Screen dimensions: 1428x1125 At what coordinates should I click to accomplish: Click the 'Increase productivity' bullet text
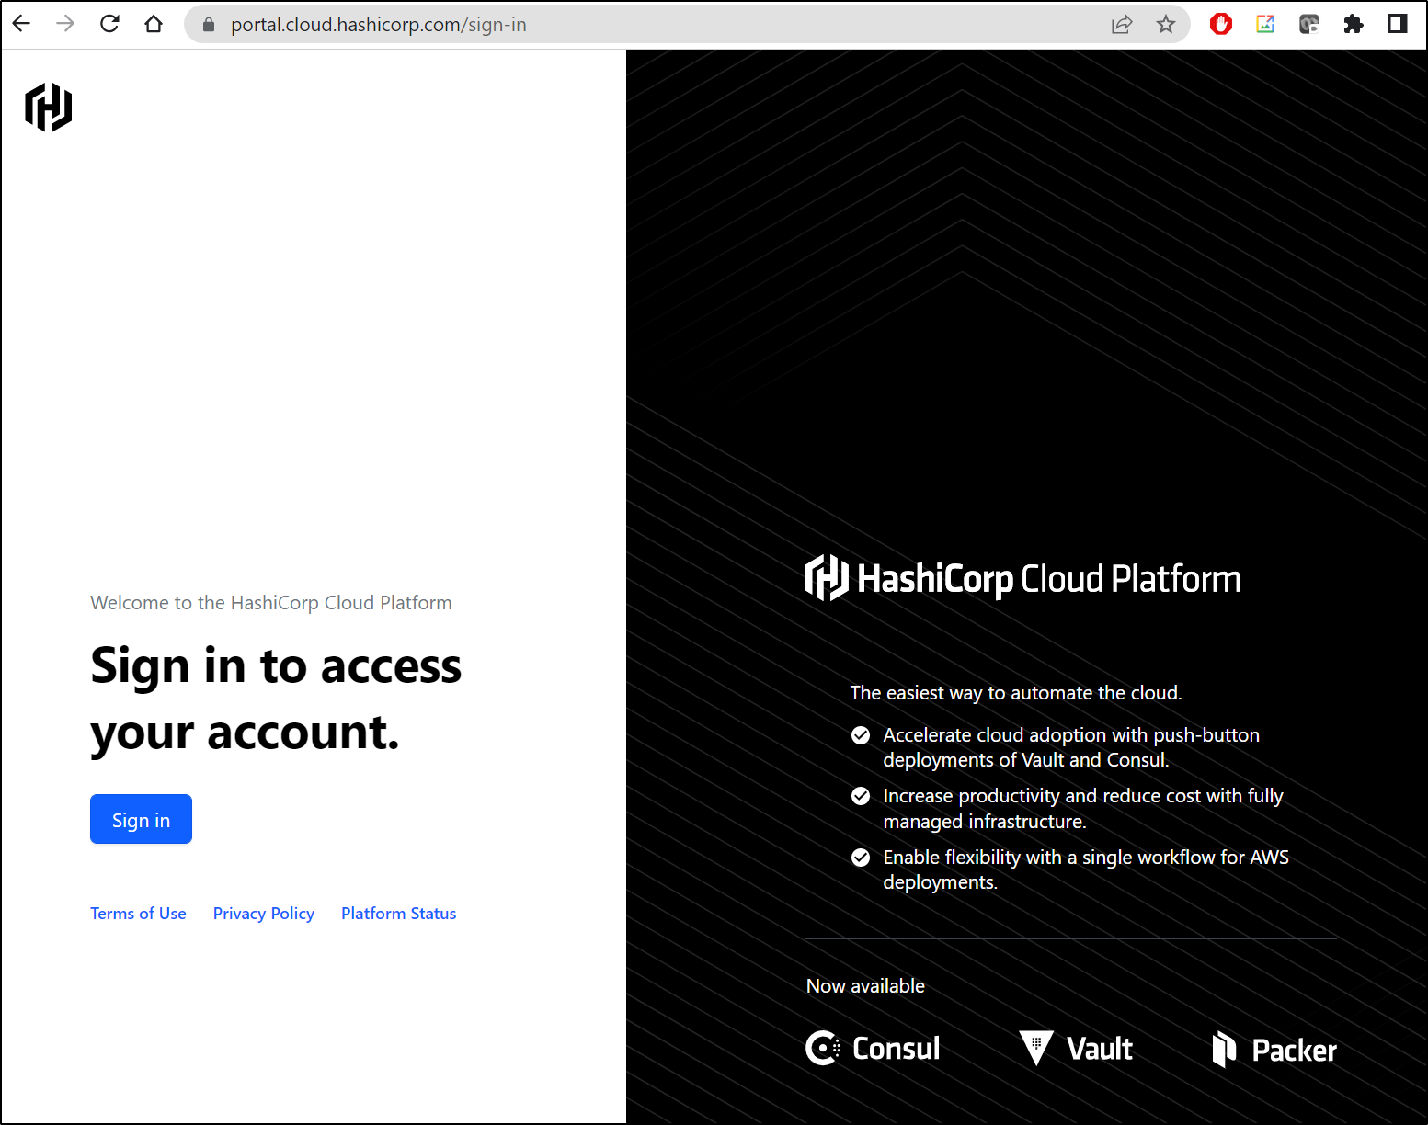pos(1083,809)
